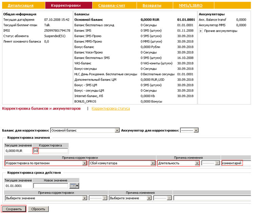The width and height of the screenshot is (253, 214).
Task: Open disabled dropdown beside validity Причина изменения
Action: (x=163, y=198)
